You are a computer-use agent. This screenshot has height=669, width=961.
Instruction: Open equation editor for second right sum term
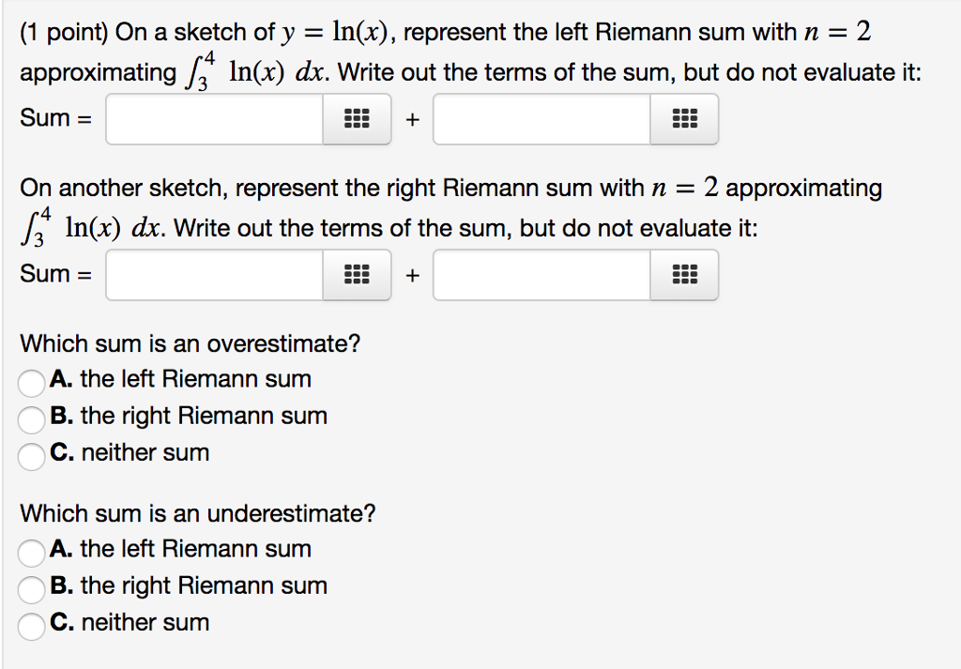coord(684,275)
